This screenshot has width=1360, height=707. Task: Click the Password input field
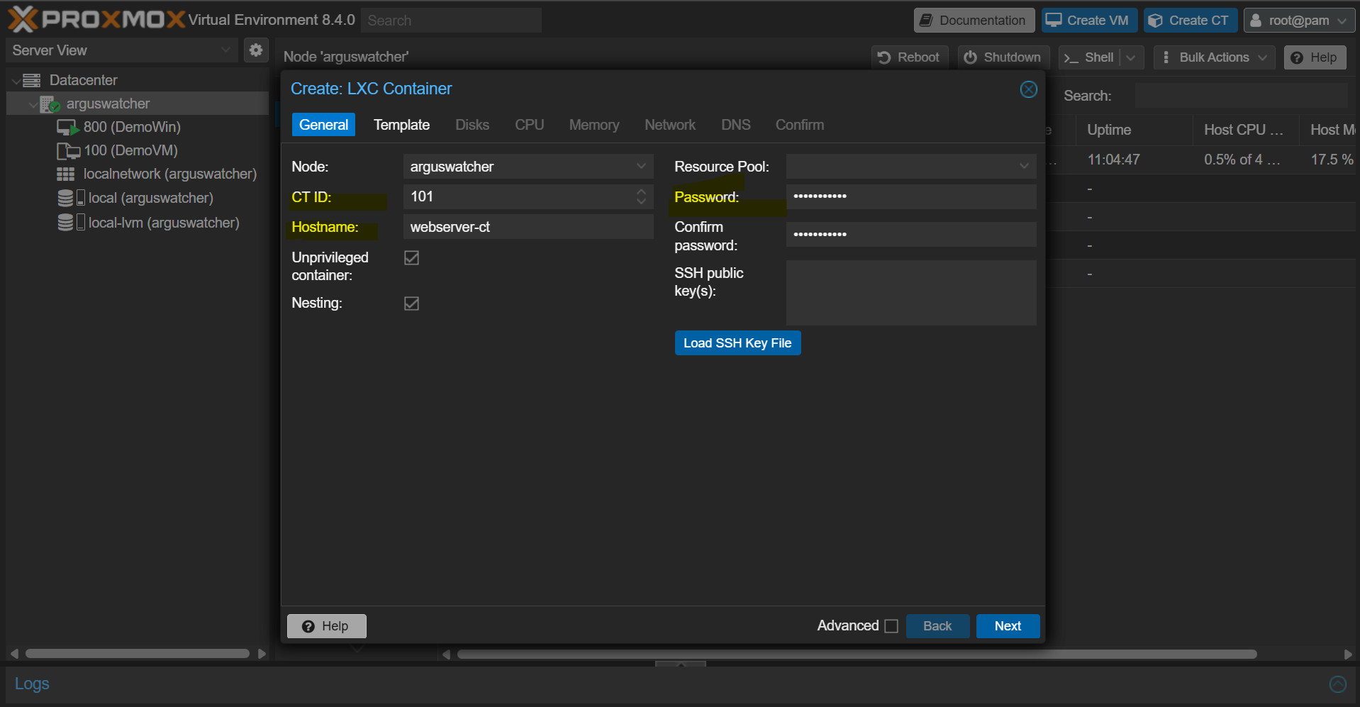911,196
